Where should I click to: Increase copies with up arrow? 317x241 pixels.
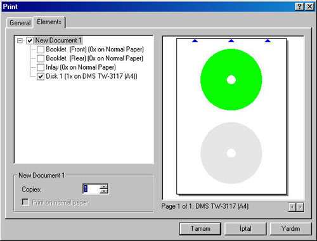pyautogui.click(x=103, y=186)
